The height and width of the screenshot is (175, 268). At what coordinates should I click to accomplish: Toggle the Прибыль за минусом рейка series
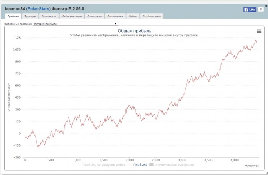(101, 165)
